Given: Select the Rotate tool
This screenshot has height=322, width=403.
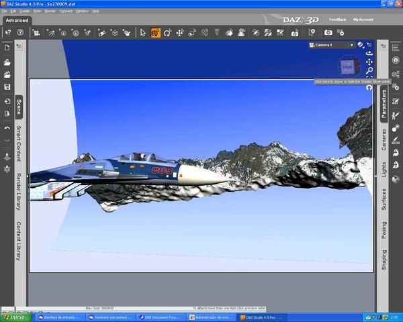Looking at the screenshot, I should pyautogui.click(x=167, y=33).
